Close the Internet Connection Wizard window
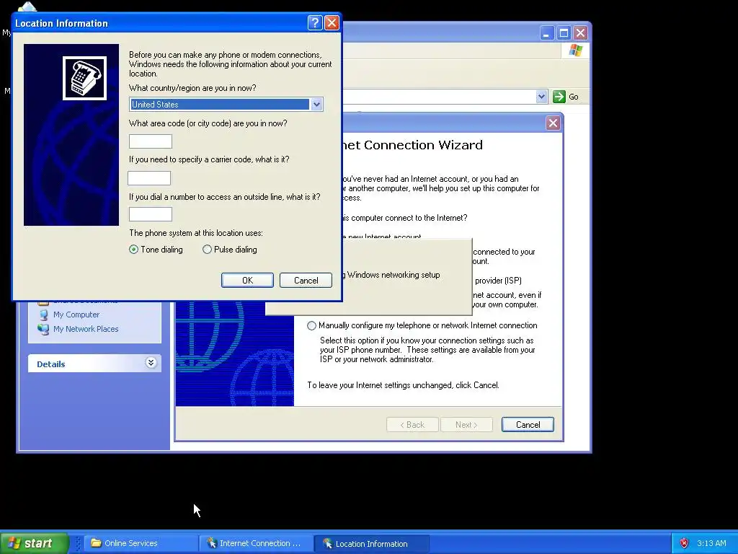The height and width of the screenshot is (554, 738). pyautogui.click(x=553, y=123)
